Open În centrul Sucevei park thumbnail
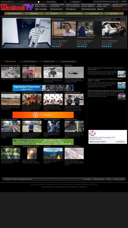 11,153
